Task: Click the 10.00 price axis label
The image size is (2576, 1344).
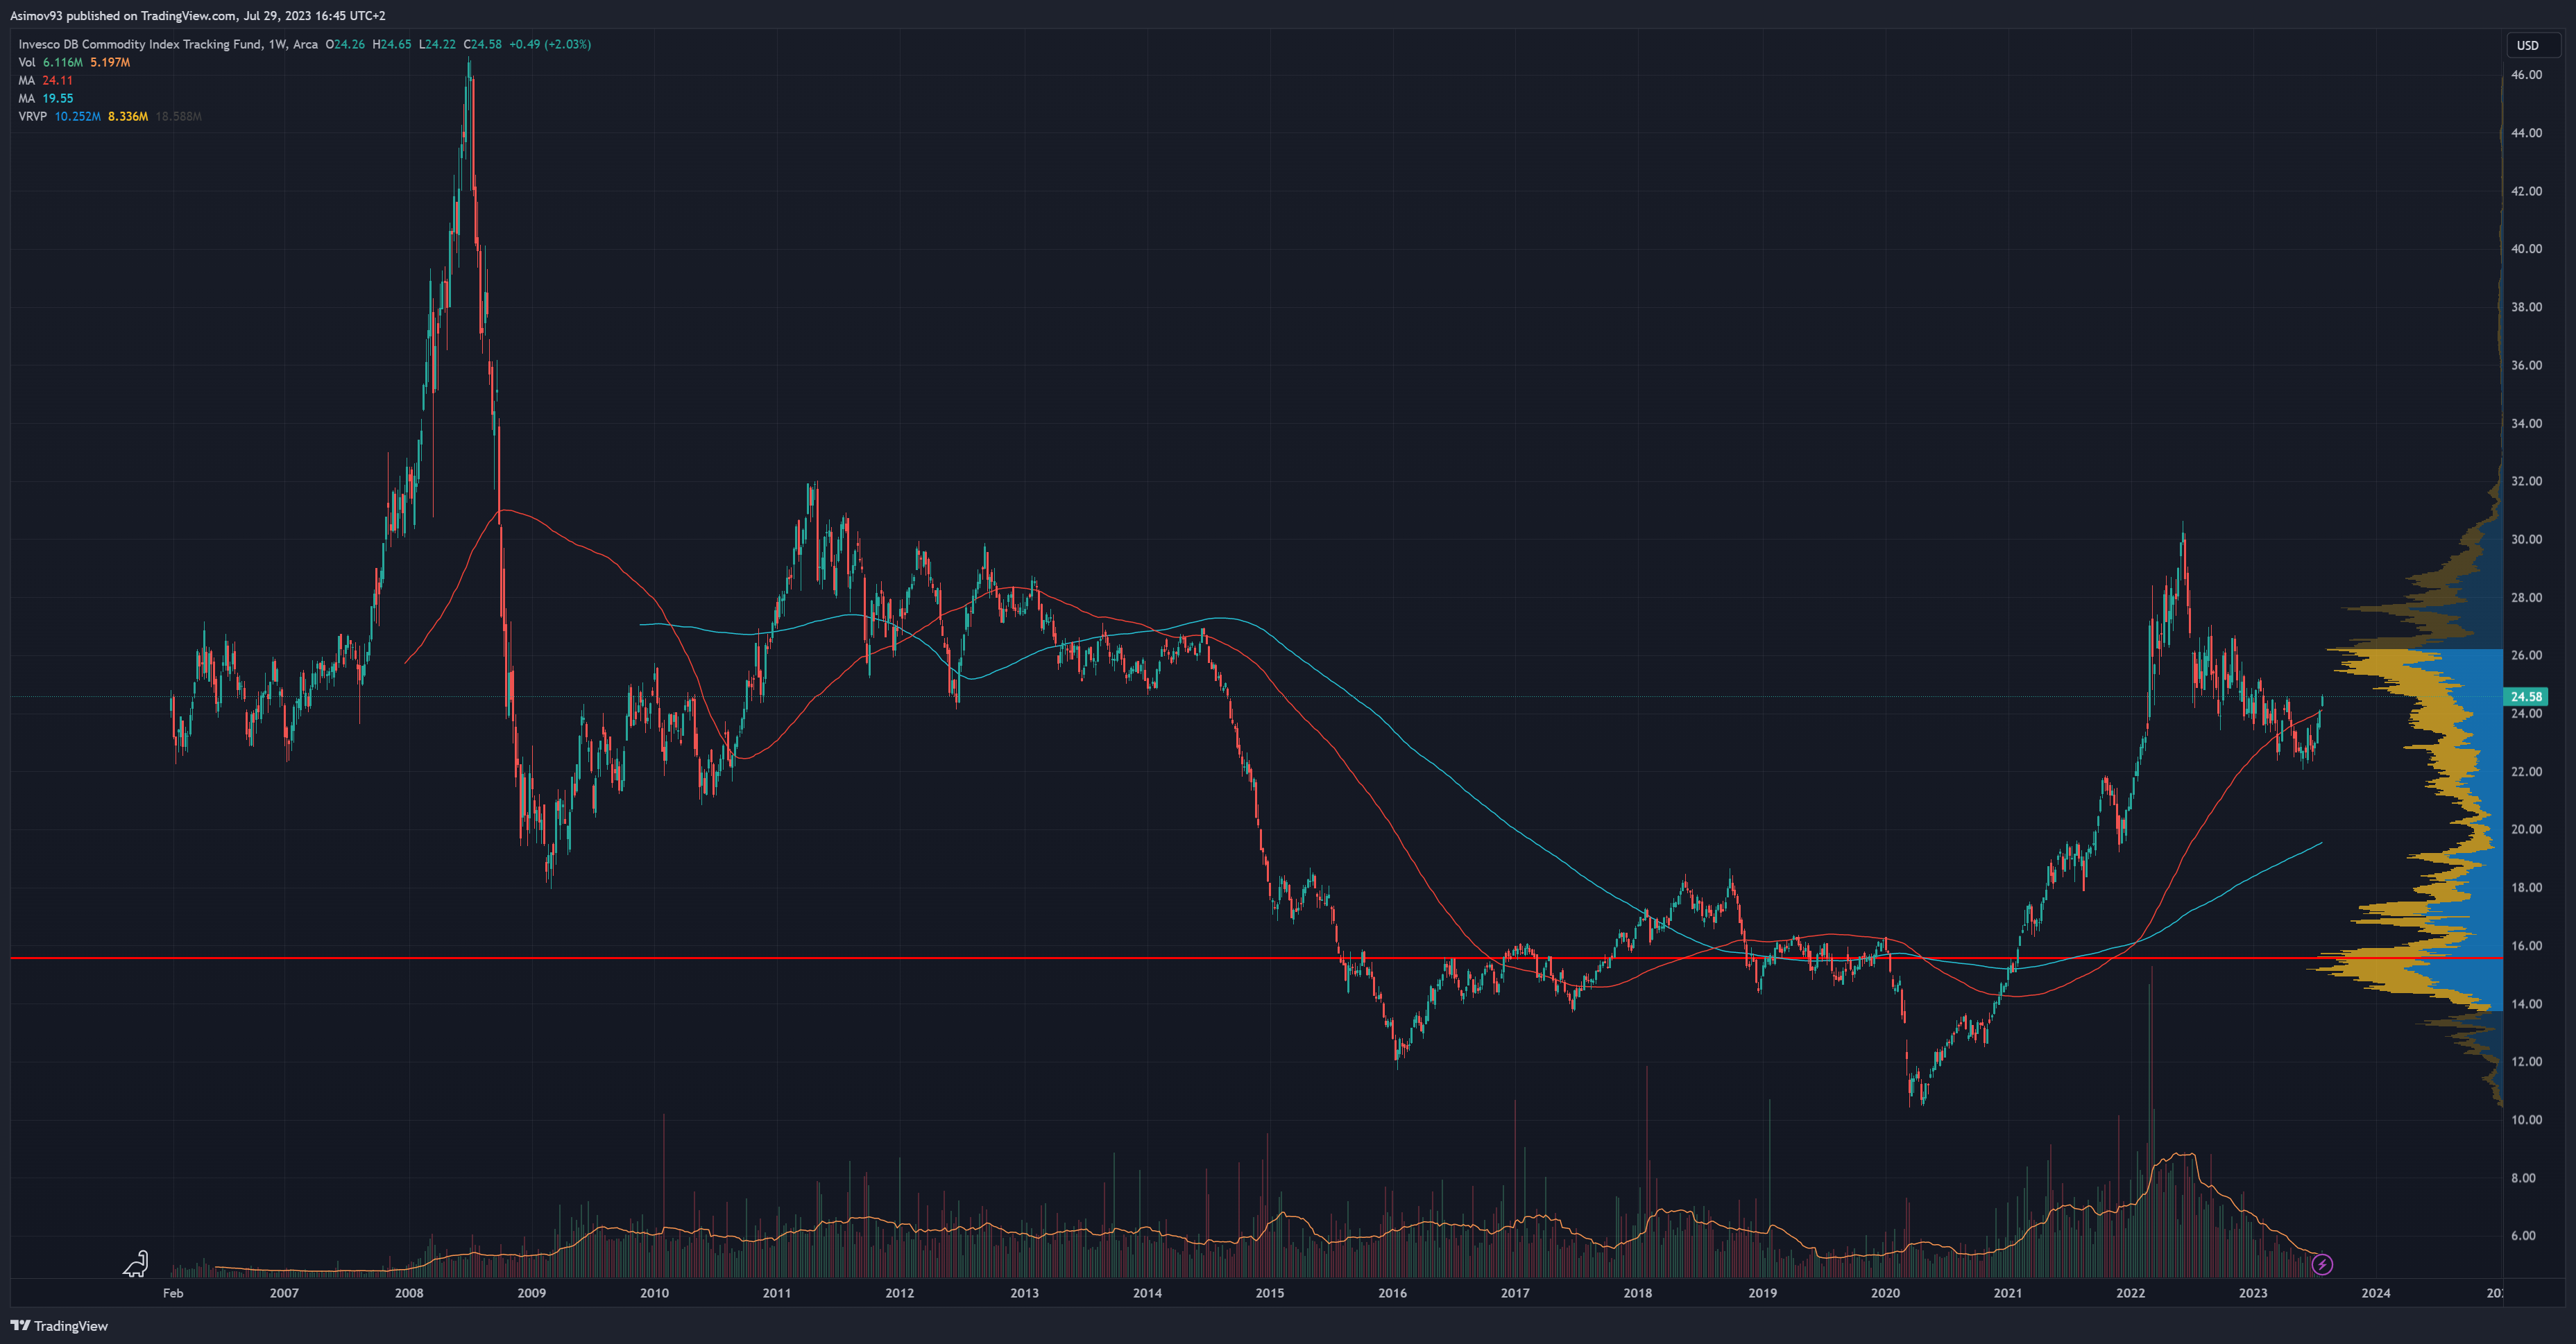Action: tap(2526, 1119)
